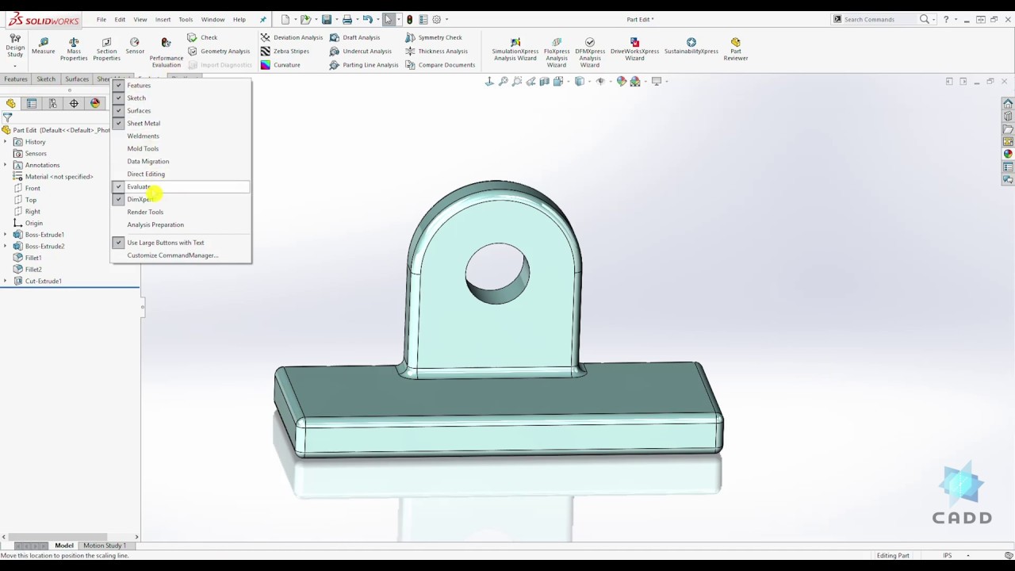Open Compare Documents
Screen dimensions: 1015x571
pyautogui.click(x=440, y=65)
